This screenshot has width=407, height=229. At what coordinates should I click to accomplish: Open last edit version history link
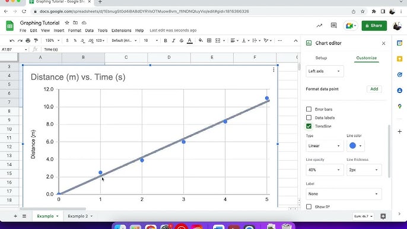point(173,30)
